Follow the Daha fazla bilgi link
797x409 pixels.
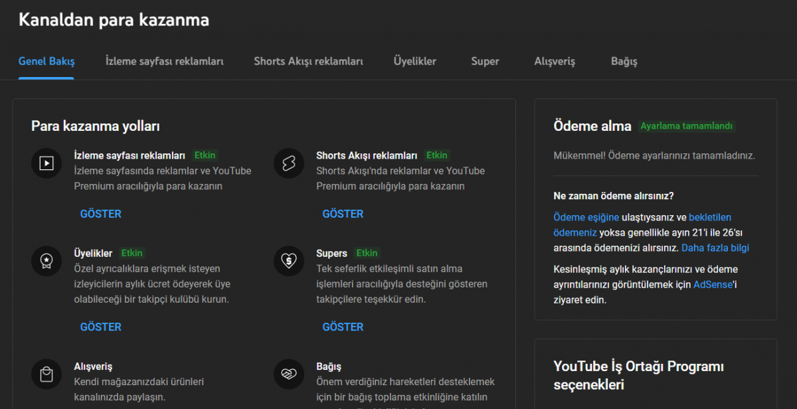[x=715, y=248]
